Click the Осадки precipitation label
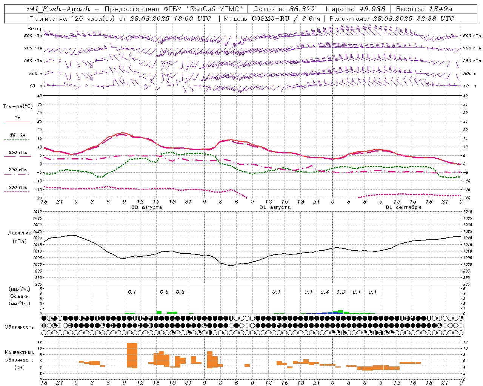Viewport: 483px width, 386px height. pyautogui.click(x=20, y=297)
